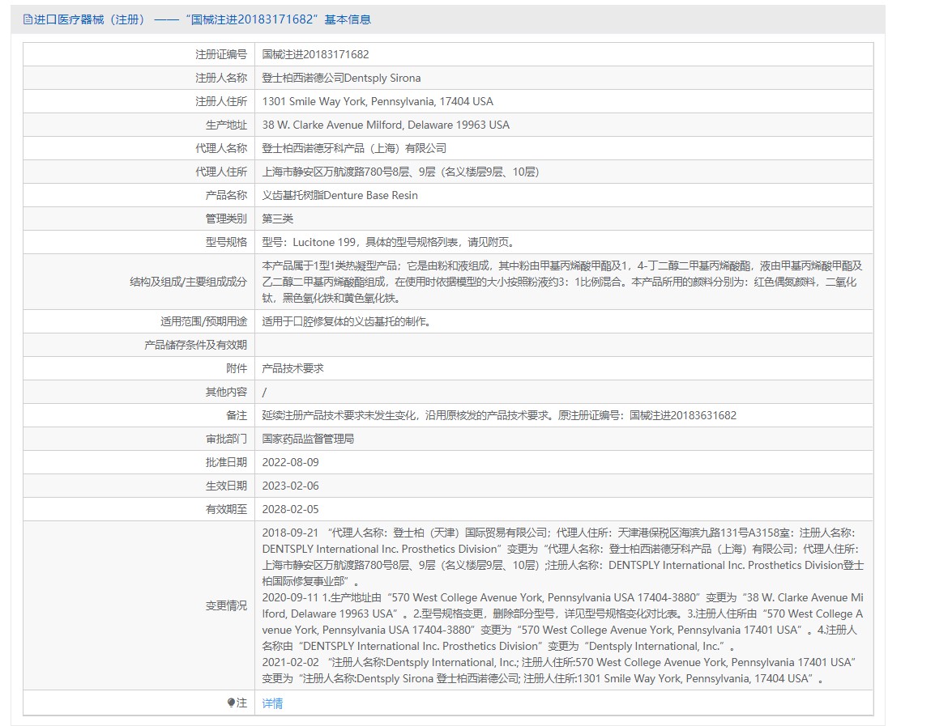Select intended use text 适用于口腔修复体的义齿基托的制作
Viewport: 935px width, 726px height.
click(x=347, y=321)
